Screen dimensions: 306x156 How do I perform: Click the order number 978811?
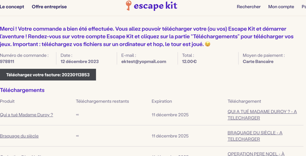point(7,61)
